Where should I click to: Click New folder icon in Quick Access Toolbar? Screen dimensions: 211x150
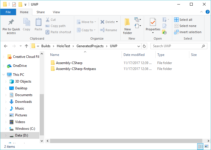click(x=20, y=4)
